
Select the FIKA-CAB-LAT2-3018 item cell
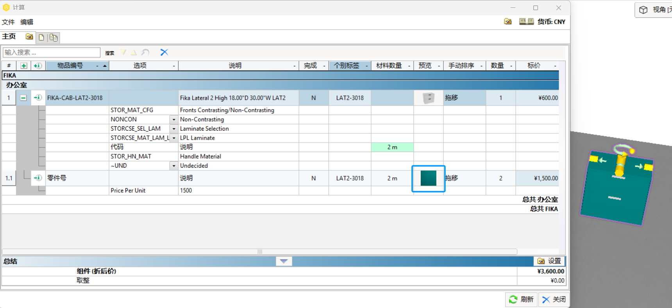click(77, 98)
